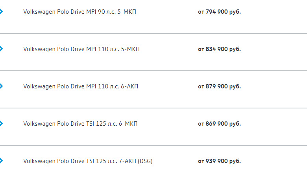Open Volkswagen Polo Drive MPI 90 л.с. 5-МКП
This screenshot has width=307, height=176.
pyautogui.click(x=80, y=12)
